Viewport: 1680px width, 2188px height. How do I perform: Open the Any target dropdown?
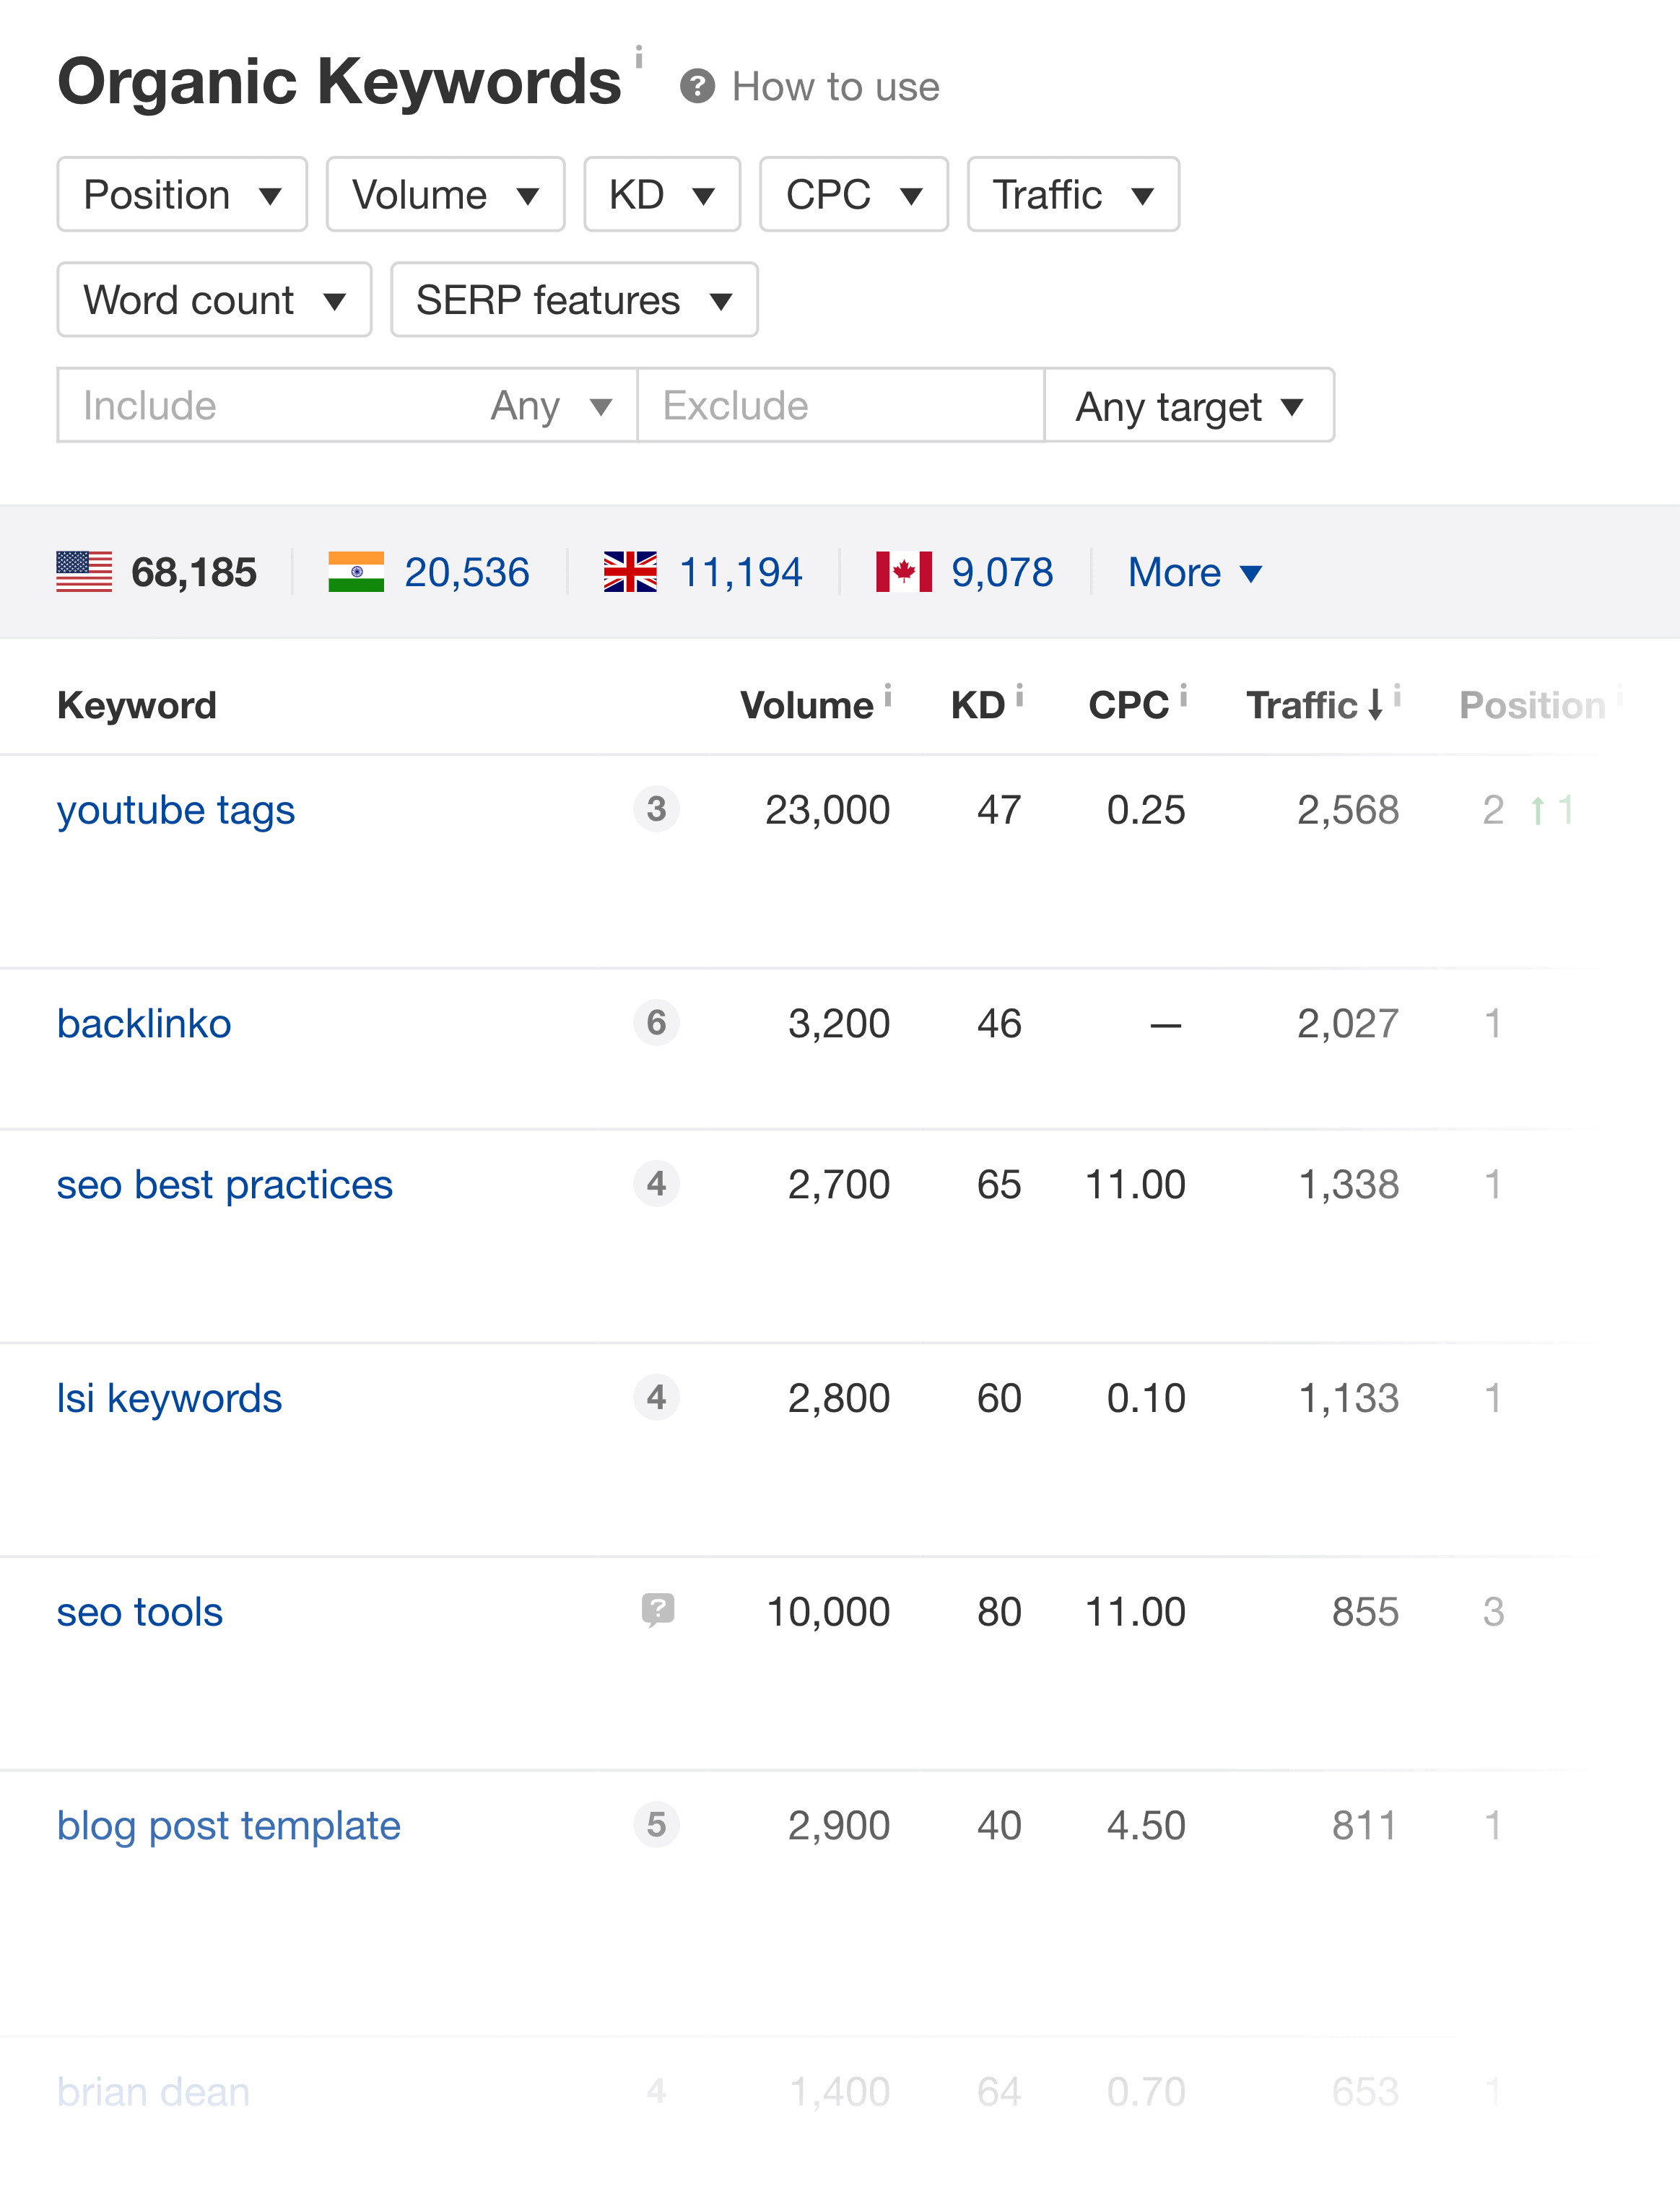tap(1189, 406)
